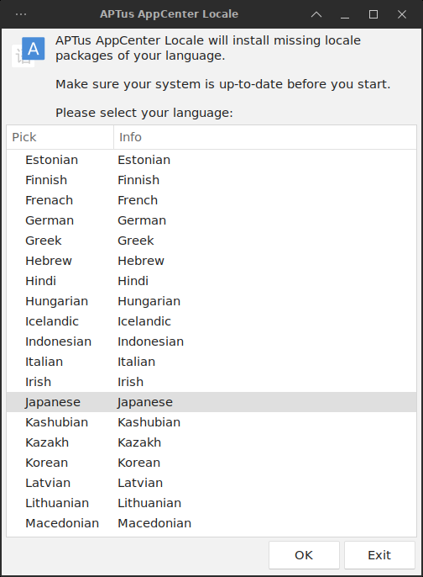Click Kazakh in the Info column
Screen dimensions: 423x577
coord(139,442)
